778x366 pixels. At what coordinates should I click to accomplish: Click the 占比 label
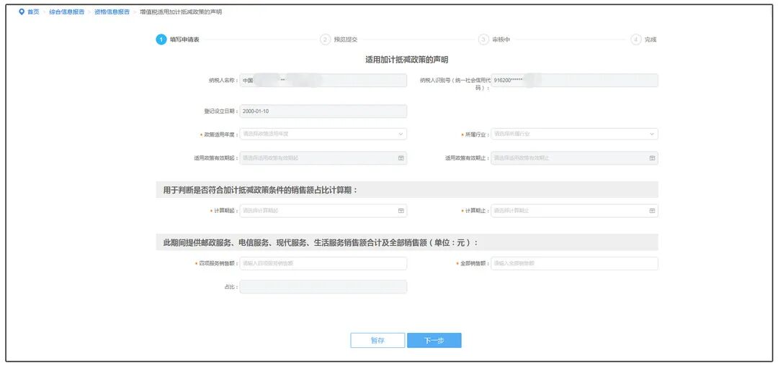(x=231, y=287)
